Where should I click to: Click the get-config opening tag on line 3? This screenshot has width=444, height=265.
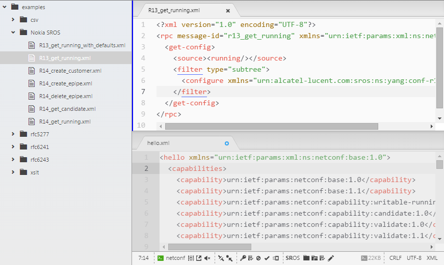(190, 47)
